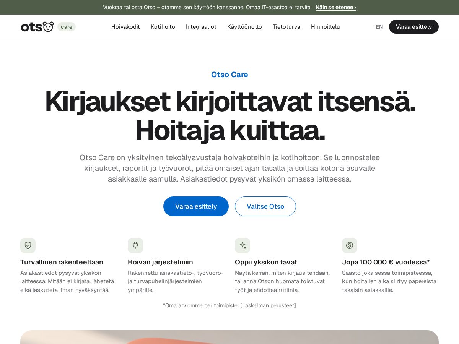Screen dimensions: 459x344
Task: Click the 'care' badge next to logo
Action: click(x=67, y=27)
